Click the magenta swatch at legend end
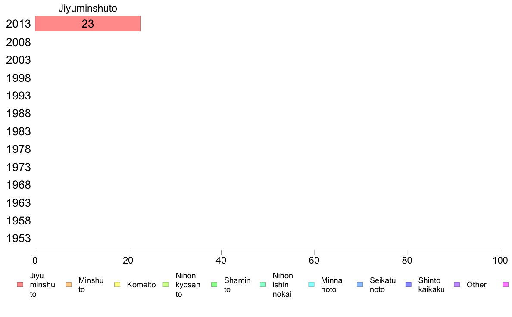The height and width of the screenshot is (317, 512). coord(506,284)
